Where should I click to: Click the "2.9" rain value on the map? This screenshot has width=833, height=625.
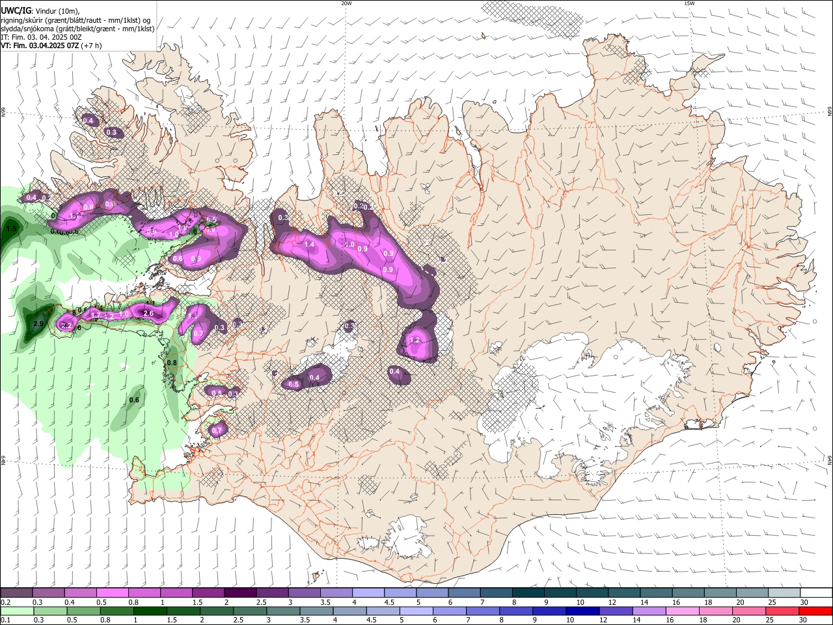click(38, 324)
